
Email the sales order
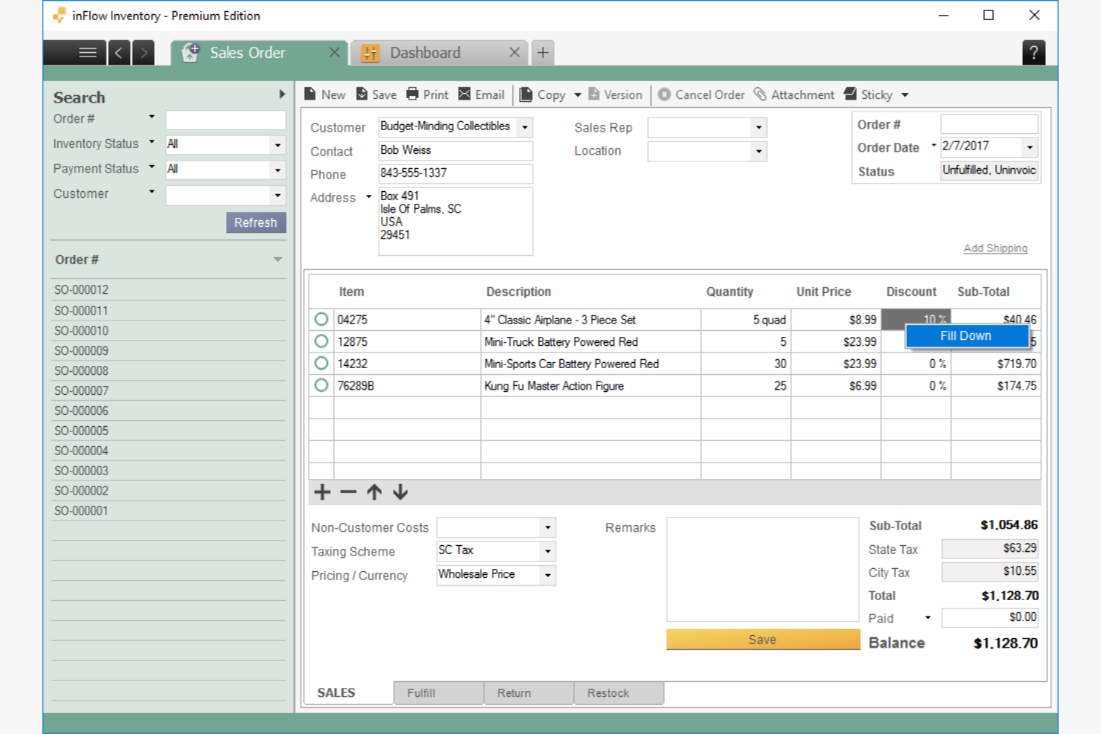click(481, 94)
